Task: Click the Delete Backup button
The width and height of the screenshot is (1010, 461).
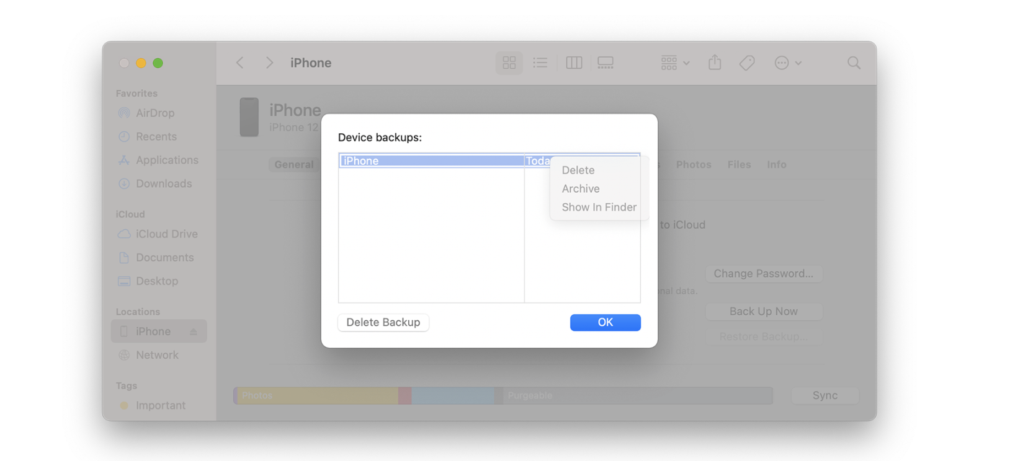Action: click(383, 322)
